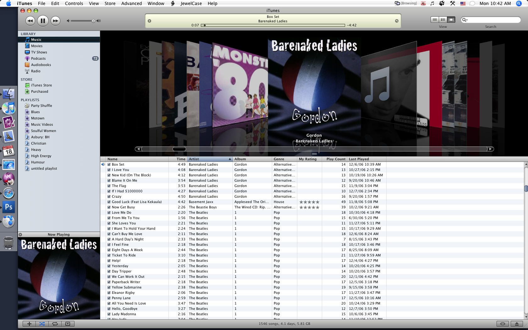Hide the artwork viewer panel button
The height and width of the screenshot is (330, 528).
(x=68, y=324)
